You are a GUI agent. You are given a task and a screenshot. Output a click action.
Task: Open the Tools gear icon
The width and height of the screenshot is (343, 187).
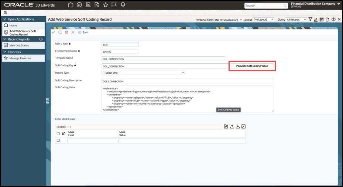[80, 32]
